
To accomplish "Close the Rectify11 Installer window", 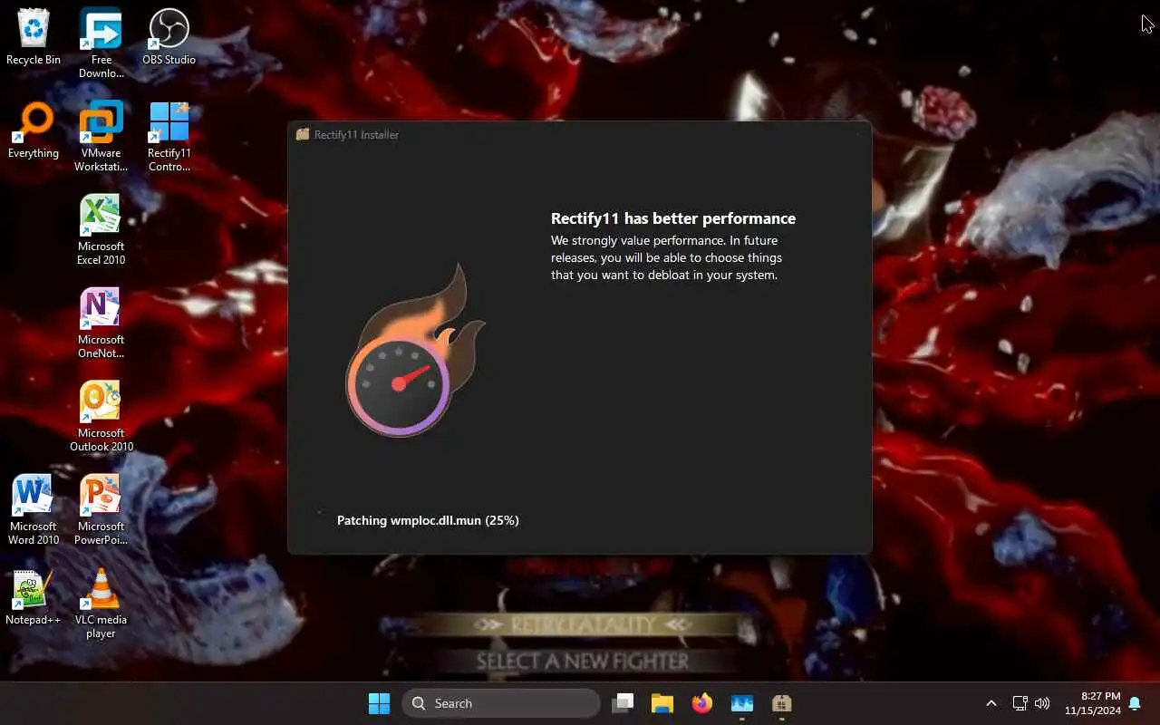I will point(857,134).
